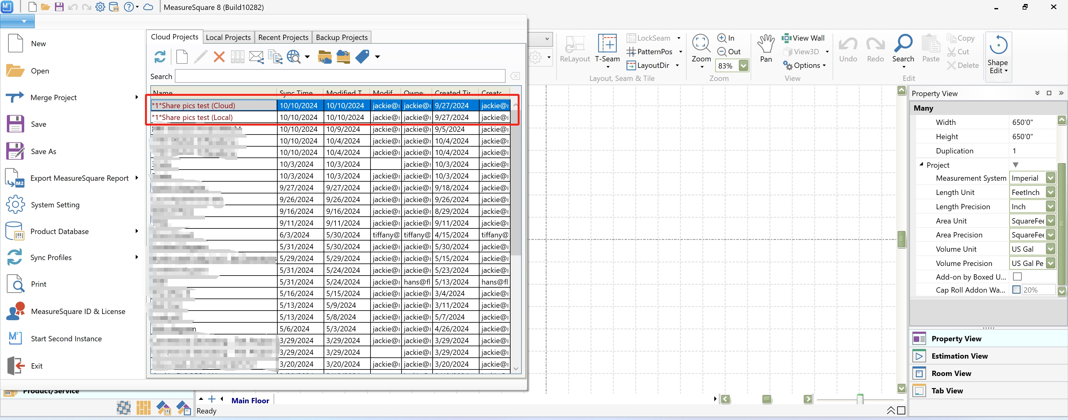
Task: Open the zoom percentage dropdown
Action: 744,65
